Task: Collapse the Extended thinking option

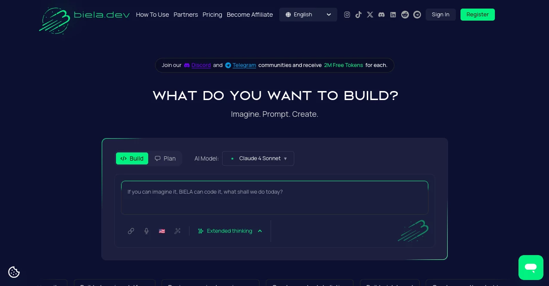Action: pyautogui.click(x=259, y=231)
